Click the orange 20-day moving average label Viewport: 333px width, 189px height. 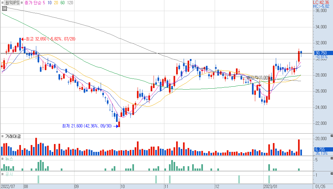coord(56,3)
